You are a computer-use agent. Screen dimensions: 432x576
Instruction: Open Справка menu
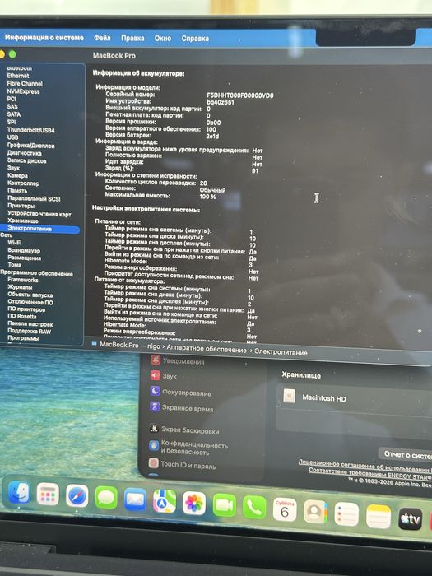coord(195,39)
